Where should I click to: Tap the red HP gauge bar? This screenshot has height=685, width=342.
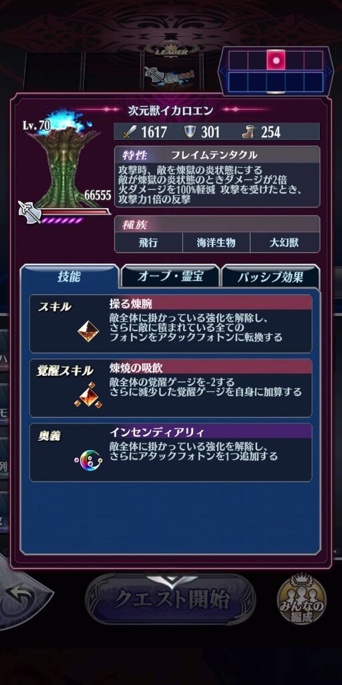[74, 212]
